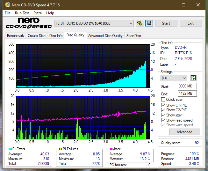Click the Position 4481 MB value
Screen dimensions: 208x171
192,159
